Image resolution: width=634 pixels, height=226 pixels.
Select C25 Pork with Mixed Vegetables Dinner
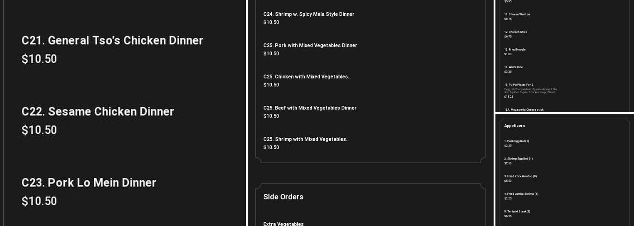(x=310, y=46)
